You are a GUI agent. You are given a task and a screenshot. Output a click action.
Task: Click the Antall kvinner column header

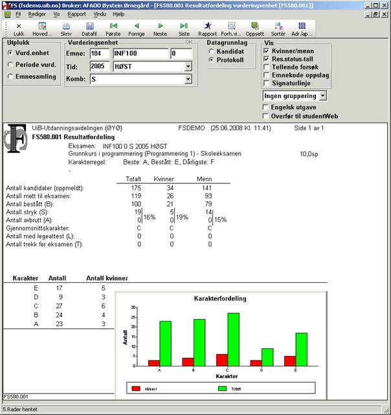click(107, 278)
